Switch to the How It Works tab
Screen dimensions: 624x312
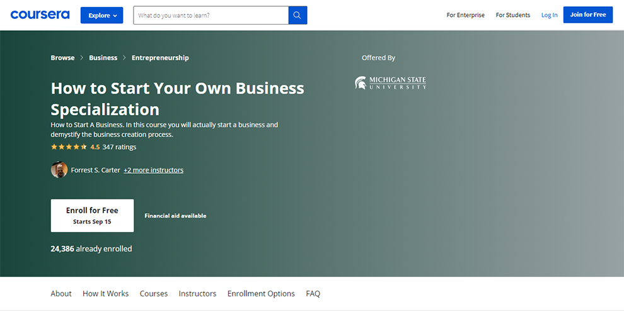click(105, 294)
